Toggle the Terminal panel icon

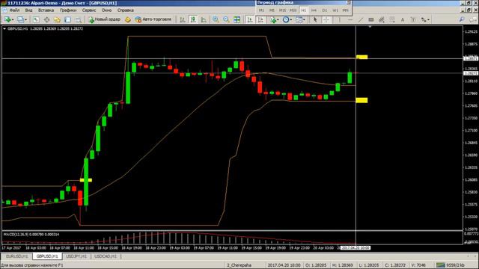pos(67,19)
